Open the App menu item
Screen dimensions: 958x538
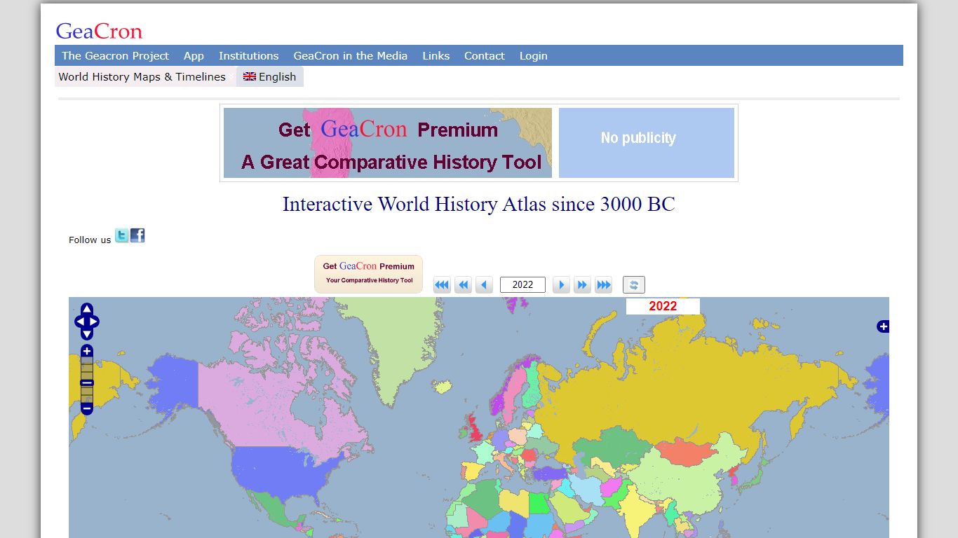194,55
